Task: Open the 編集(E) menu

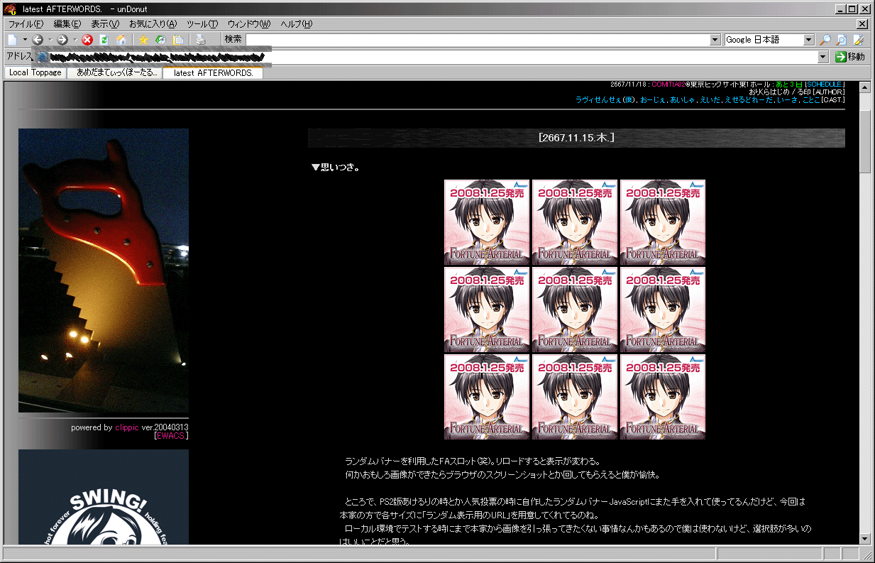Action: click(x=67, y=24)
